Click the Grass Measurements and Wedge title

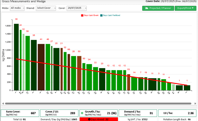click(24, 1)
